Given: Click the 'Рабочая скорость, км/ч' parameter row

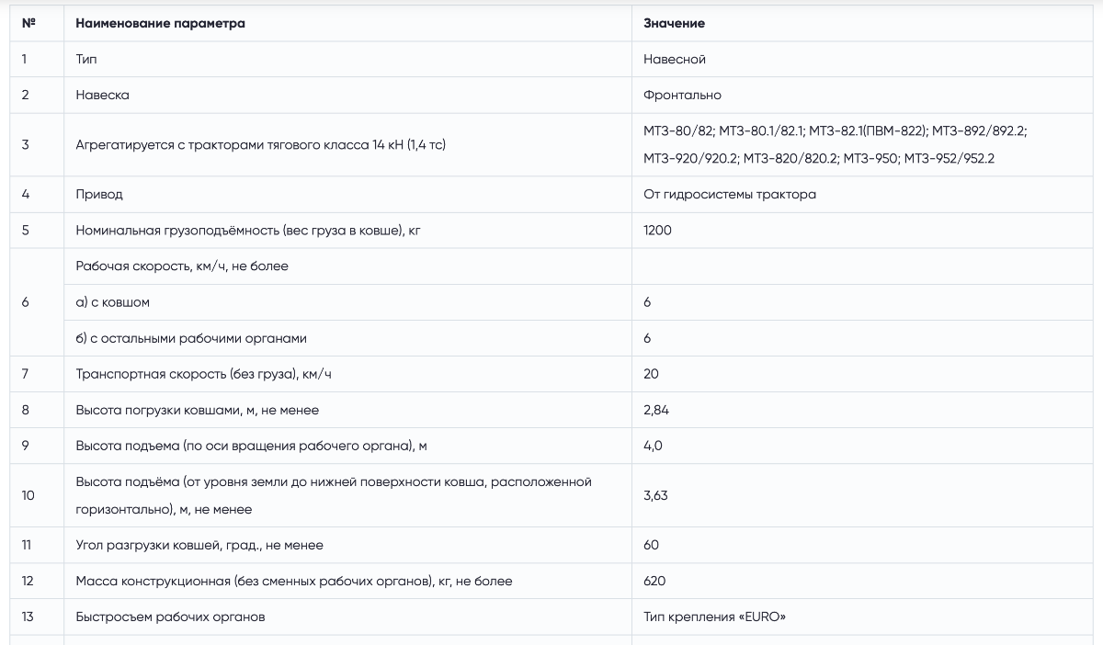Looking at the screenshot, I should click(347, 266).
